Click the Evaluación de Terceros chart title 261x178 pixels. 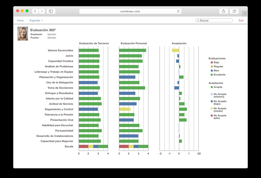coord(94,43)
